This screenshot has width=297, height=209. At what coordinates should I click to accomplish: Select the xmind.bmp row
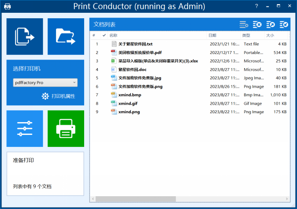(x=190, y=95)
